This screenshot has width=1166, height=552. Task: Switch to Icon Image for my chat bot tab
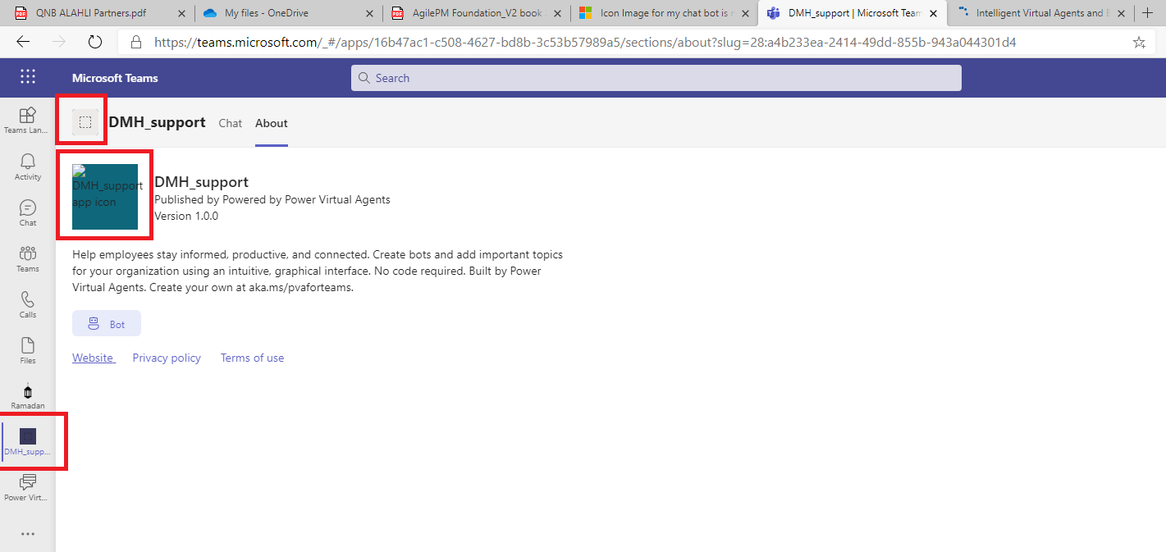pos(665,13)
